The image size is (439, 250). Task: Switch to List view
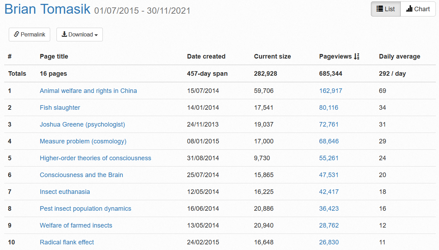tap(386, 9)
